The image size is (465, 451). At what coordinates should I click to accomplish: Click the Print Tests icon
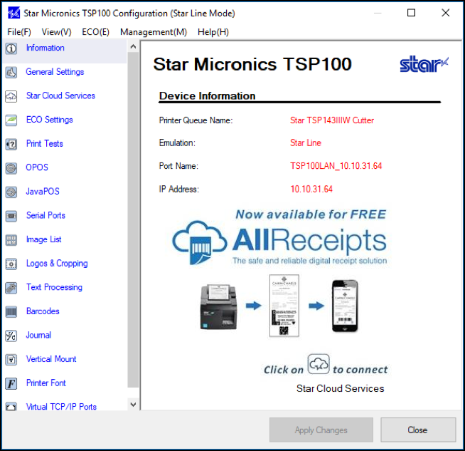pos(11,144)
